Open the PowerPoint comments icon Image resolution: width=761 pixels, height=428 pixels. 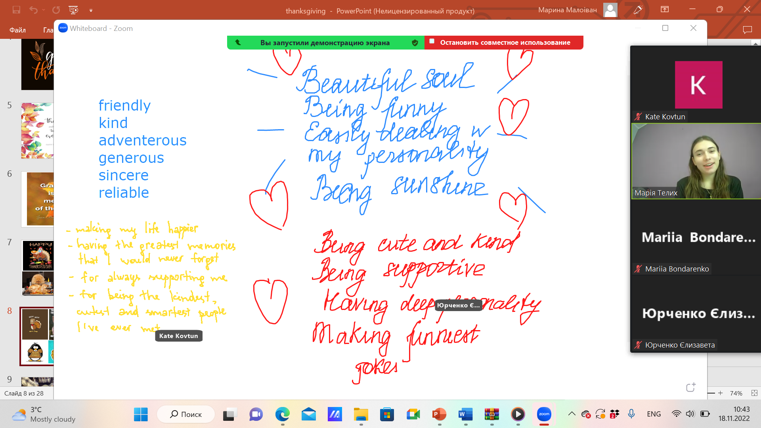coord(747,30)
